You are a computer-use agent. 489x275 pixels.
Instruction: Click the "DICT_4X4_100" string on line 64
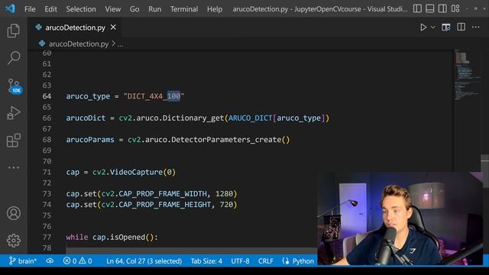coord(154,96)
